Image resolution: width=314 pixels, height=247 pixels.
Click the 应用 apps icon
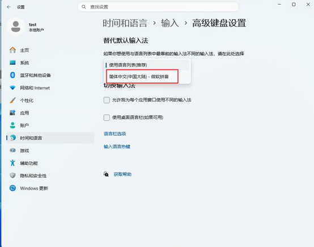pyautogui.click(x=12, y=113)
